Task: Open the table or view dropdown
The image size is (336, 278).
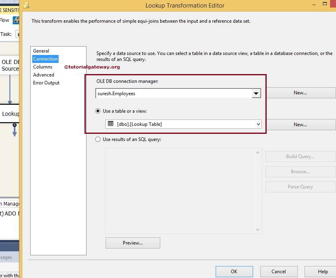Action: point(257,124)
